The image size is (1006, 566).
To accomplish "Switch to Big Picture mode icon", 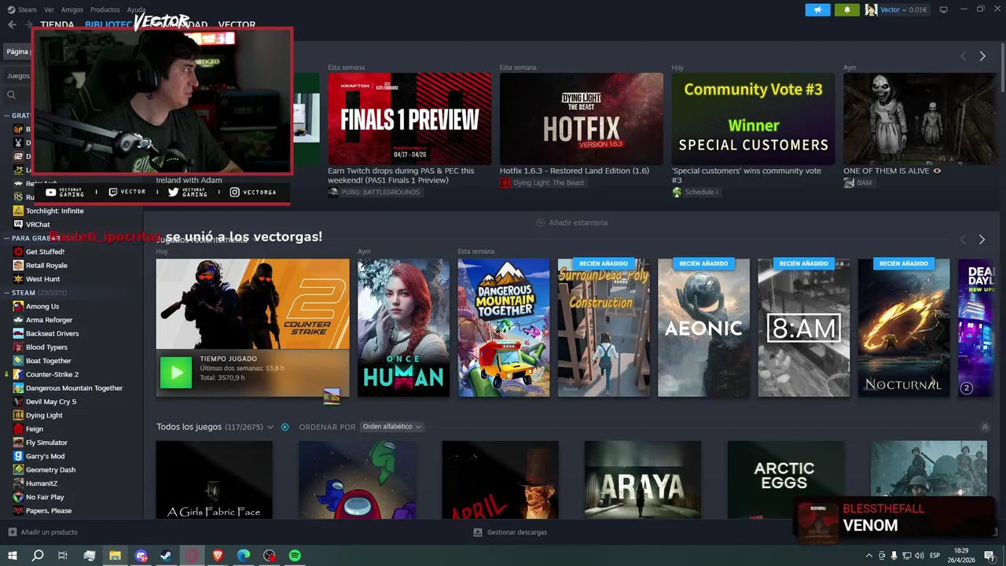I will coord(943,9).
